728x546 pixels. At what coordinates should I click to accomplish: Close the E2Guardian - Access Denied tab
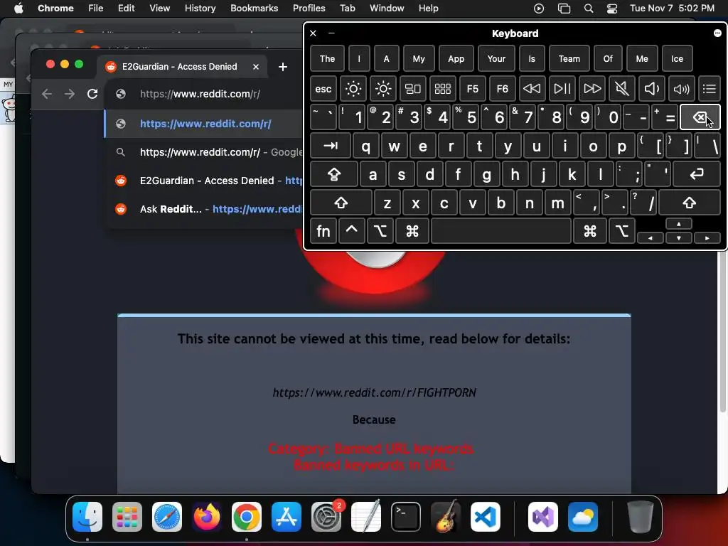(256, 67)
